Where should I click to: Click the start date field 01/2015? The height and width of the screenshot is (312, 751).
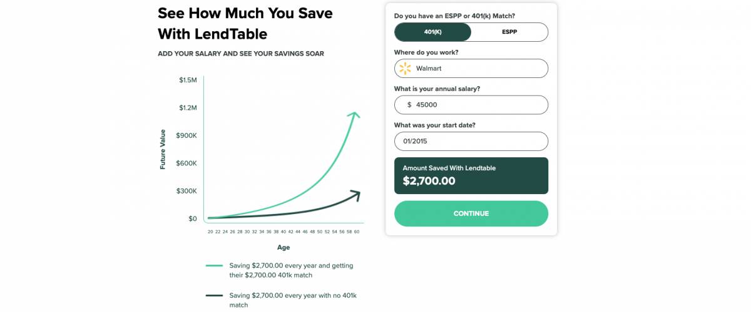[471, 141]
